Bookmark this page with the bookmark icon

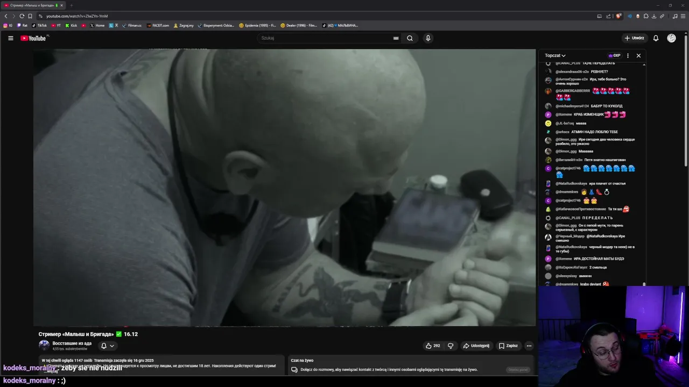click(30, 16)
